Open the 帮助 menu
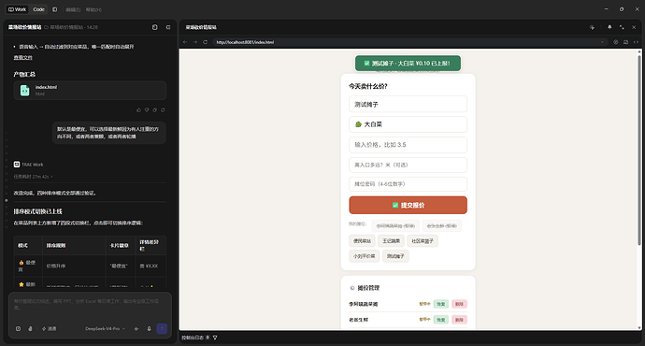Screen dimensions: 645x346 [93, 10]
